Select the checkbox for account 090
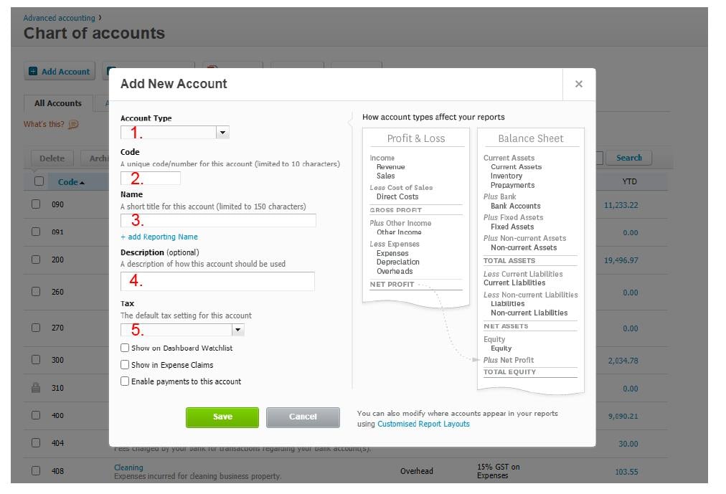Image resolution: width=726 pixels, height=494 pixels. 36,204
